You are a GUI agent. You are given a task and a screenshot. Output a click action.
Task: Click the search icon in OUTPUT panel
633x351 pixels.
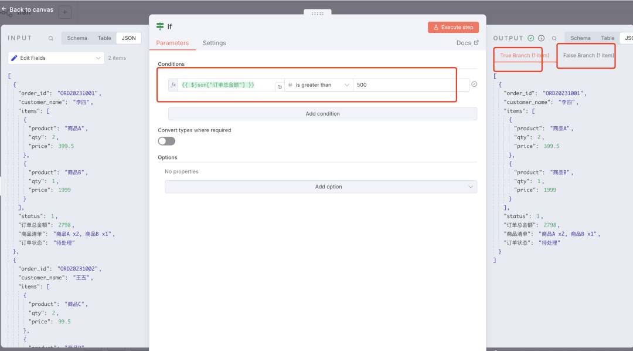554,38
